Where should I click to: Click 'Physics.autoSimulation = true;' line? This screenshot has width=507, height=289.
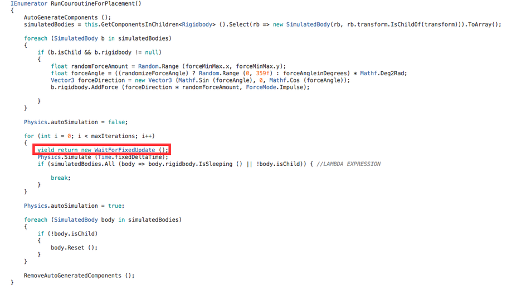click(x=74, y=206)
